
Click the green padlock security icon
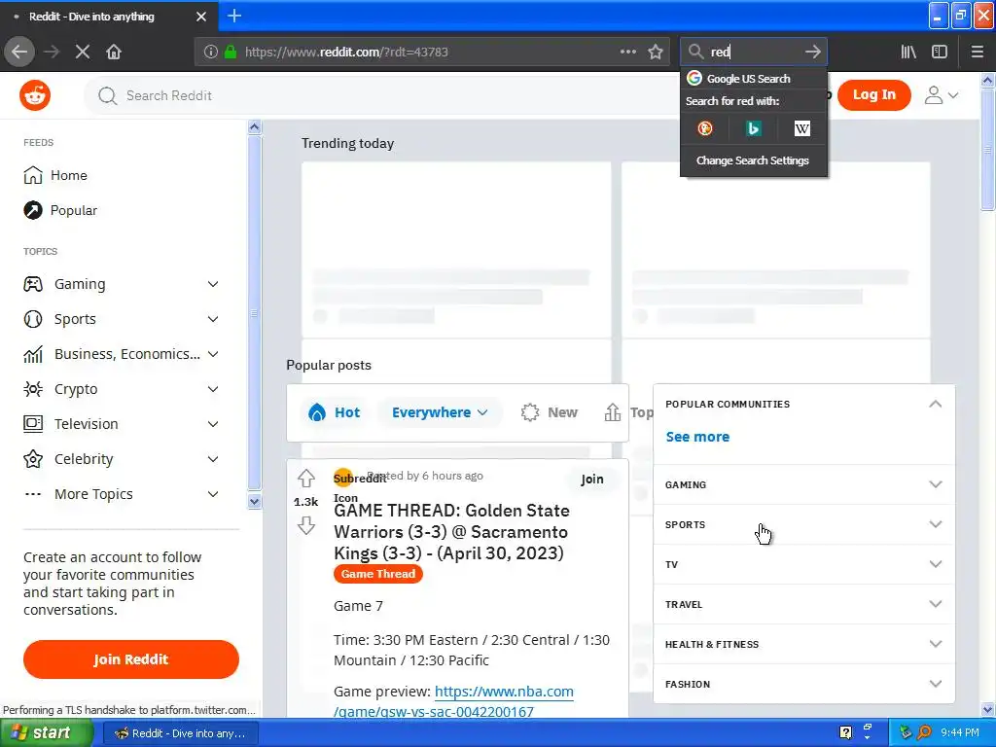231,53
